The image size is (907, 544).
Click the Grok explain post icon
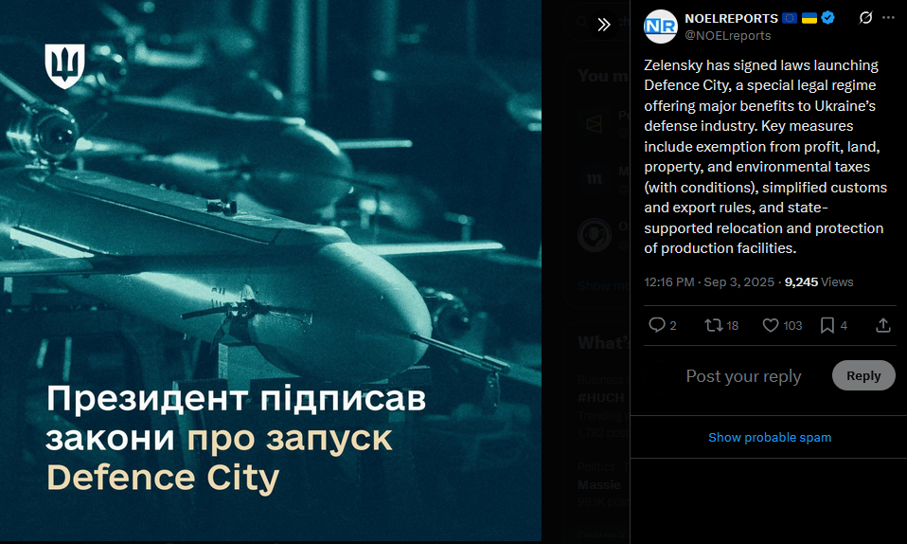[x=865, y=18]
